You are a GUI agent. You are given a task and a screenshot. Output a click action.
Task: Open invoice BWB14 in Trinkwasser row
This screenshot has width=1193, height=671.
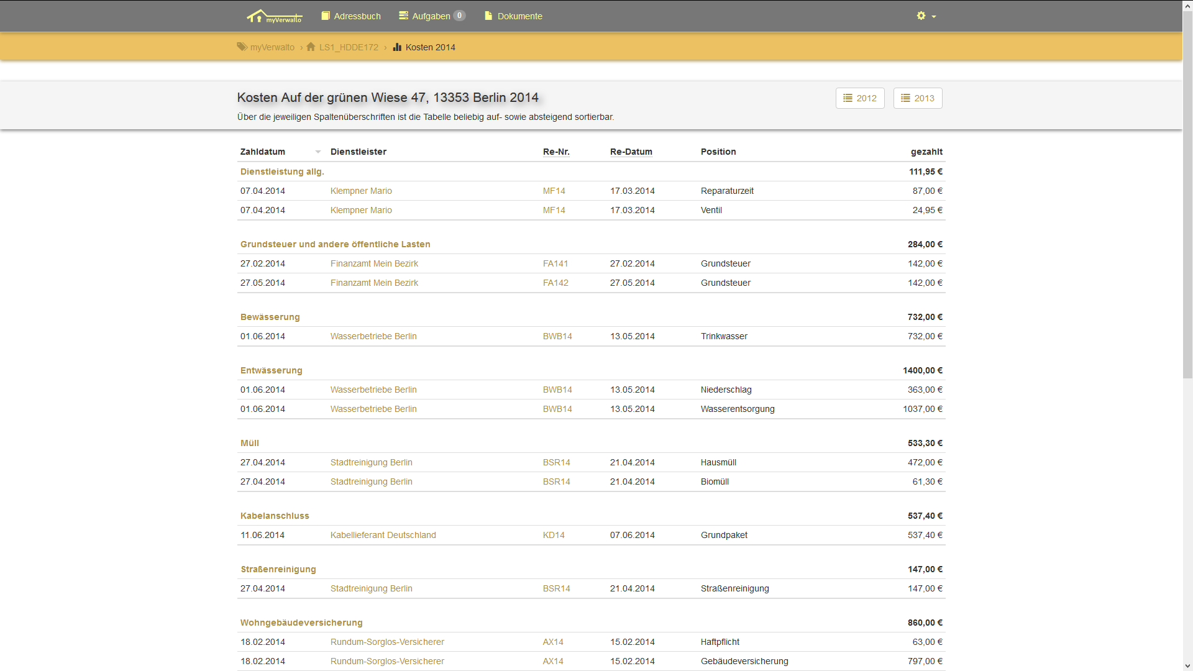(557, 336)
